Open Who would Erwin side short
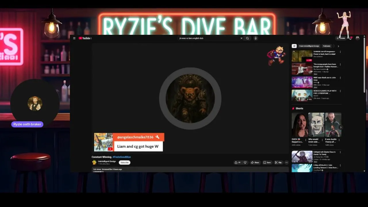 316,124
